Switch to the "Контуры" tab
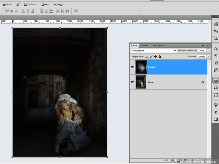 coord(157,46)
